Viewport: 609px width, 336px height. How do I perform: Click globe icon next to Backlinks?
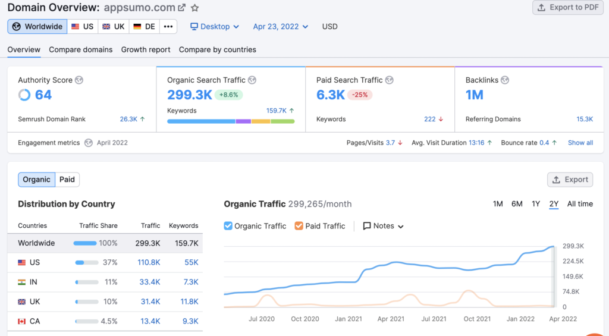pyautogui.click(x=505, y=80)
